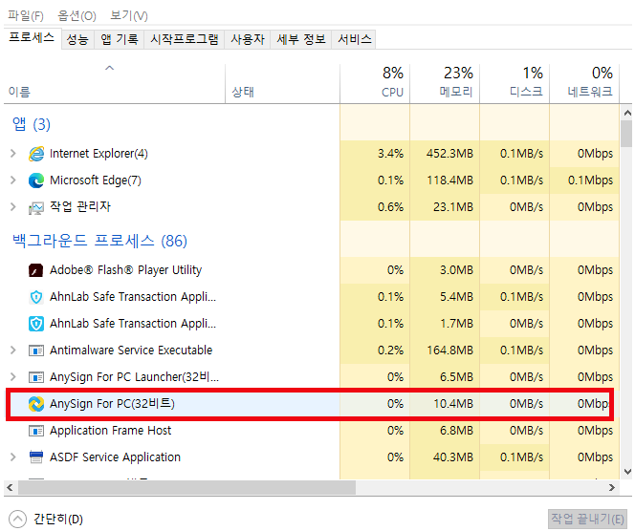Image resolution: width=635 pixels, height=531 pixels.
Task: Click the vertical scrollbar down arrow
Action: 627,472
